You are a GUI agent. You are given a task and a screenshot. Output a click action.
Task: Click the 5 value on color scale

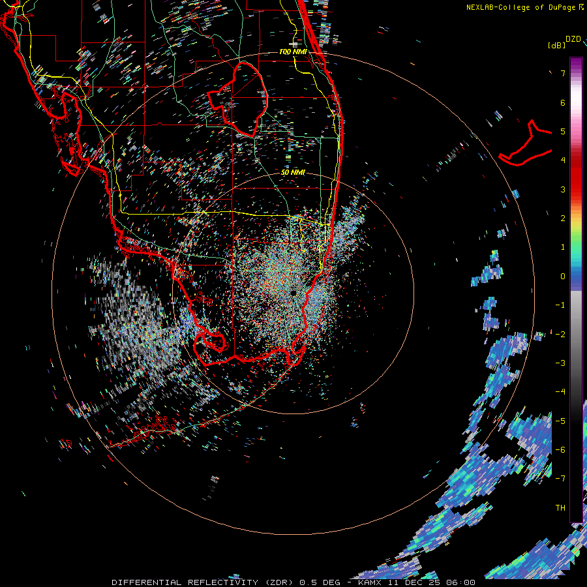pos(563,131)
